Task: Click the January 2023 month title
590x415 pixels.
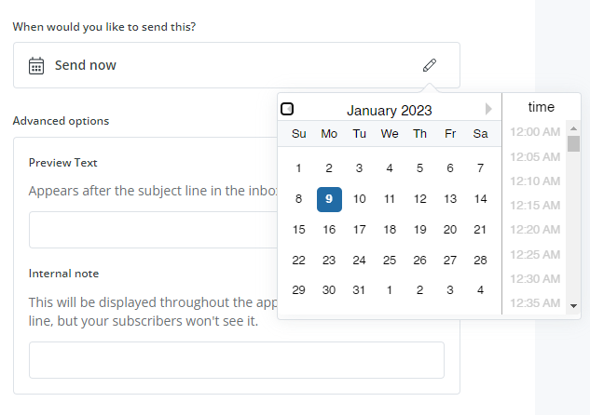Action: (x=390, y=111)
